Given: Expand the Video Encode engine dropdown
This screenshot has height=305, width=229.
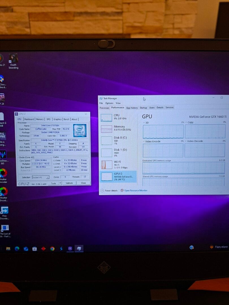Looking at the screenshot, I should coord(144,141).
